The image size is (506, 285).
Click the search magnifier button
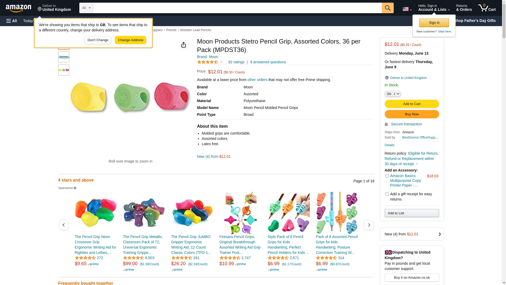click(388, 8)
